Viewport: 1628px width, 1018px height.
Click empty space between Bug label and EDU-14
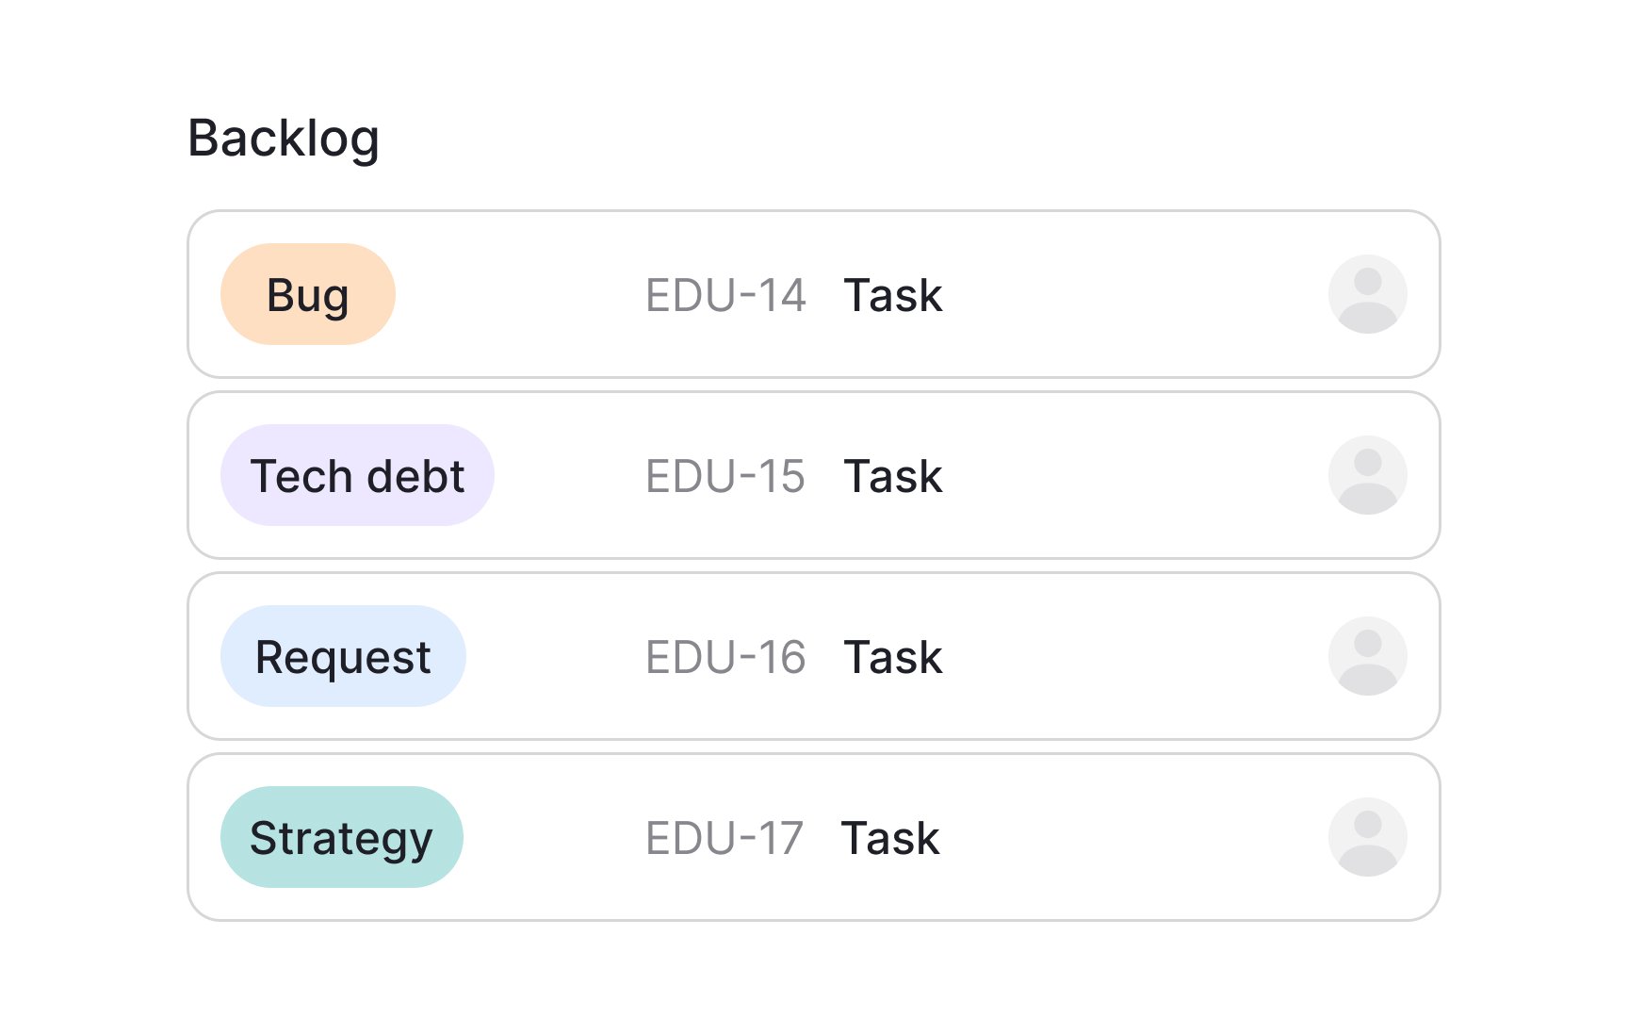[520, 294]
